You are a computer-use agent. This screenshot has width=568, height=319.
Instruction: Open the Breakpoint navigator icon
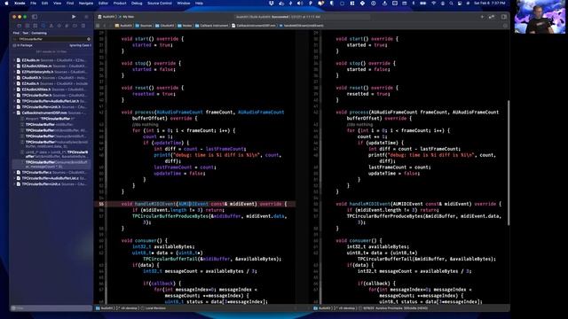click(x=75, y=26)
